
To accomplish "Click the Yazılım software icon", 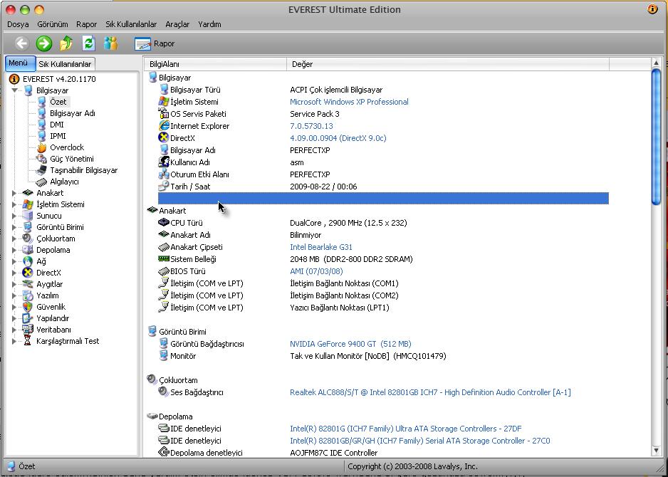I will pos(28,295).
